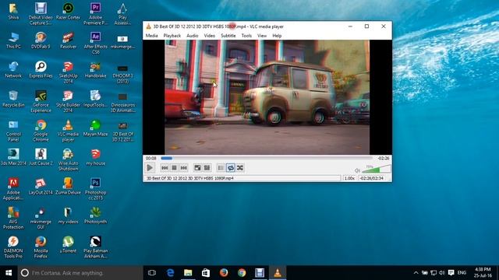
Task: Select Mozilla Firefox desktop icon
Action: (41, 247)
